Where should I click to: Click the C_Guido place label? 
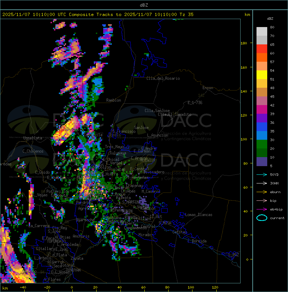(42, 172)
